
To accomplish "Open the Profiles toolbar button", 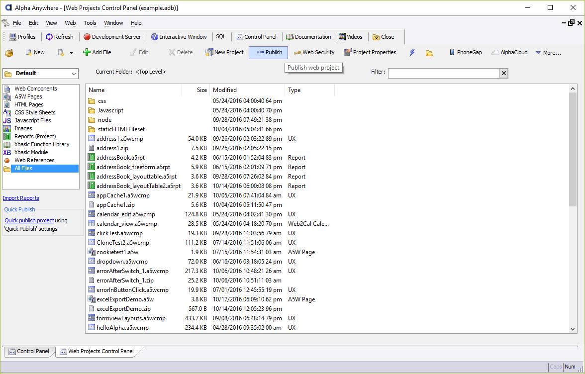I will click(x=22, y=37).
